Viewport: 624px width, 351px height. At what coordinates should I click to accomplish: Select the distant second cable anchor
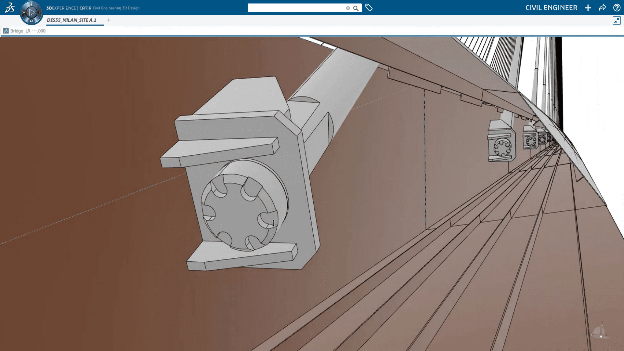pyautogui.click(x=501, y=140)
